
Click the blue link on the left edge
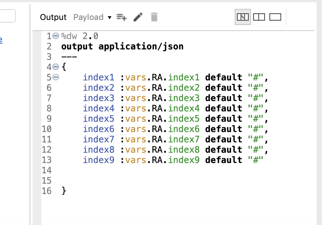pos(1,40)
